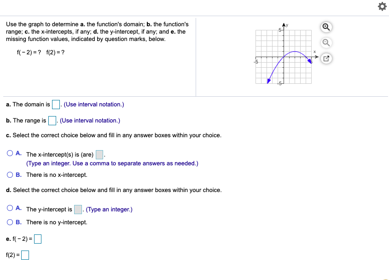Click the f(-2) answer box in part e
The width and height of the screenshot is (389, 280).
pyautogui.click(x=38, y=239)
